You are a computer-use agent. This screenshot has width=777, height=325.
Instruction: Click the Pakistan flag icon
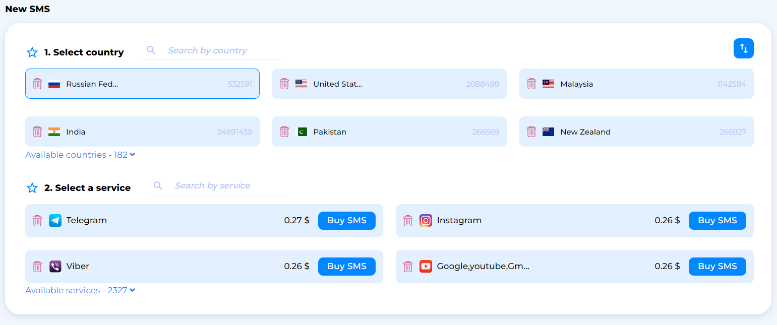point(302,132)
